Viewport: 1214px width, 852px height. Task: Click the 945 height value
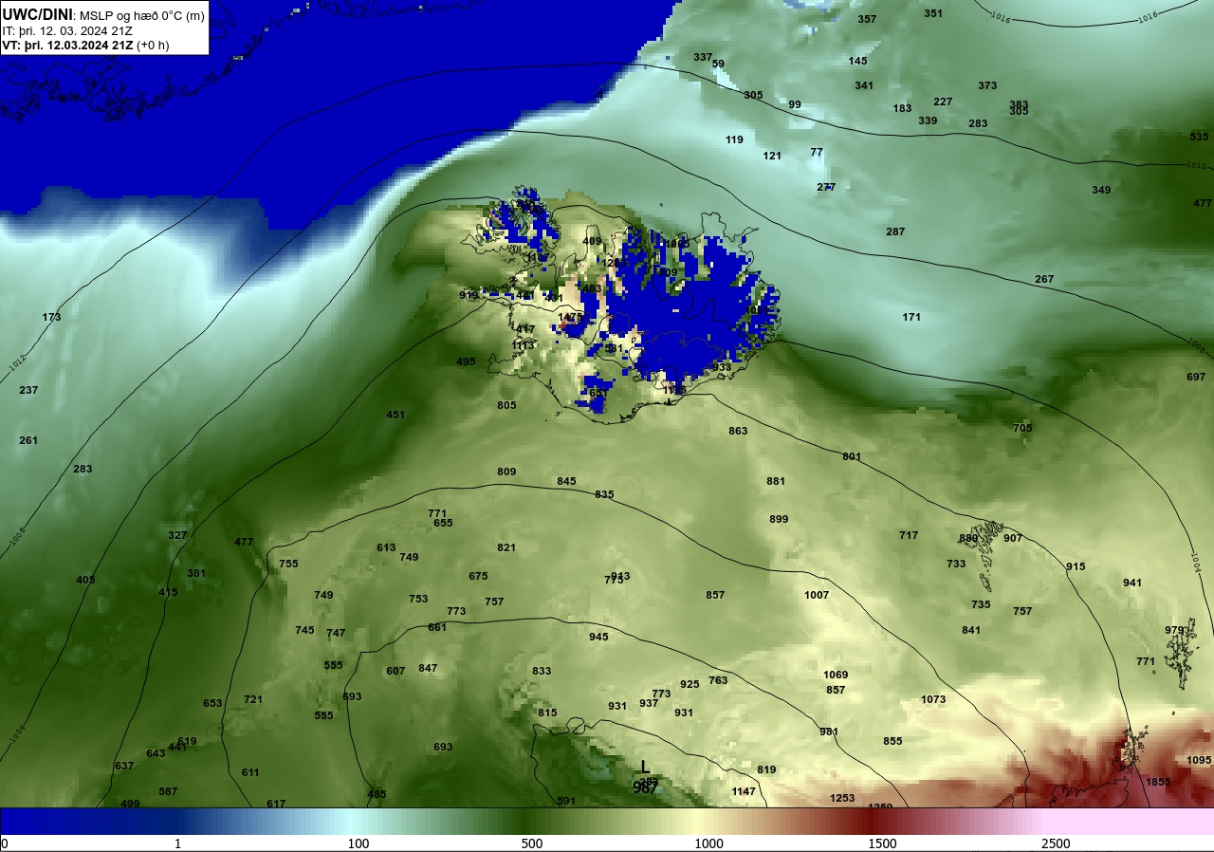pos(598,637)
